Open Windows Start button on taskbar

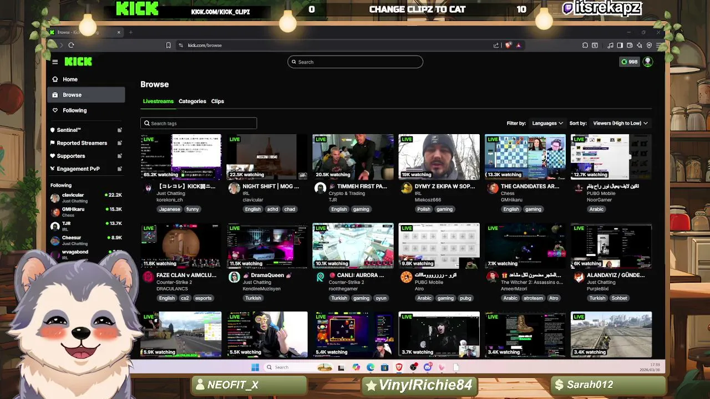point(255,367)
